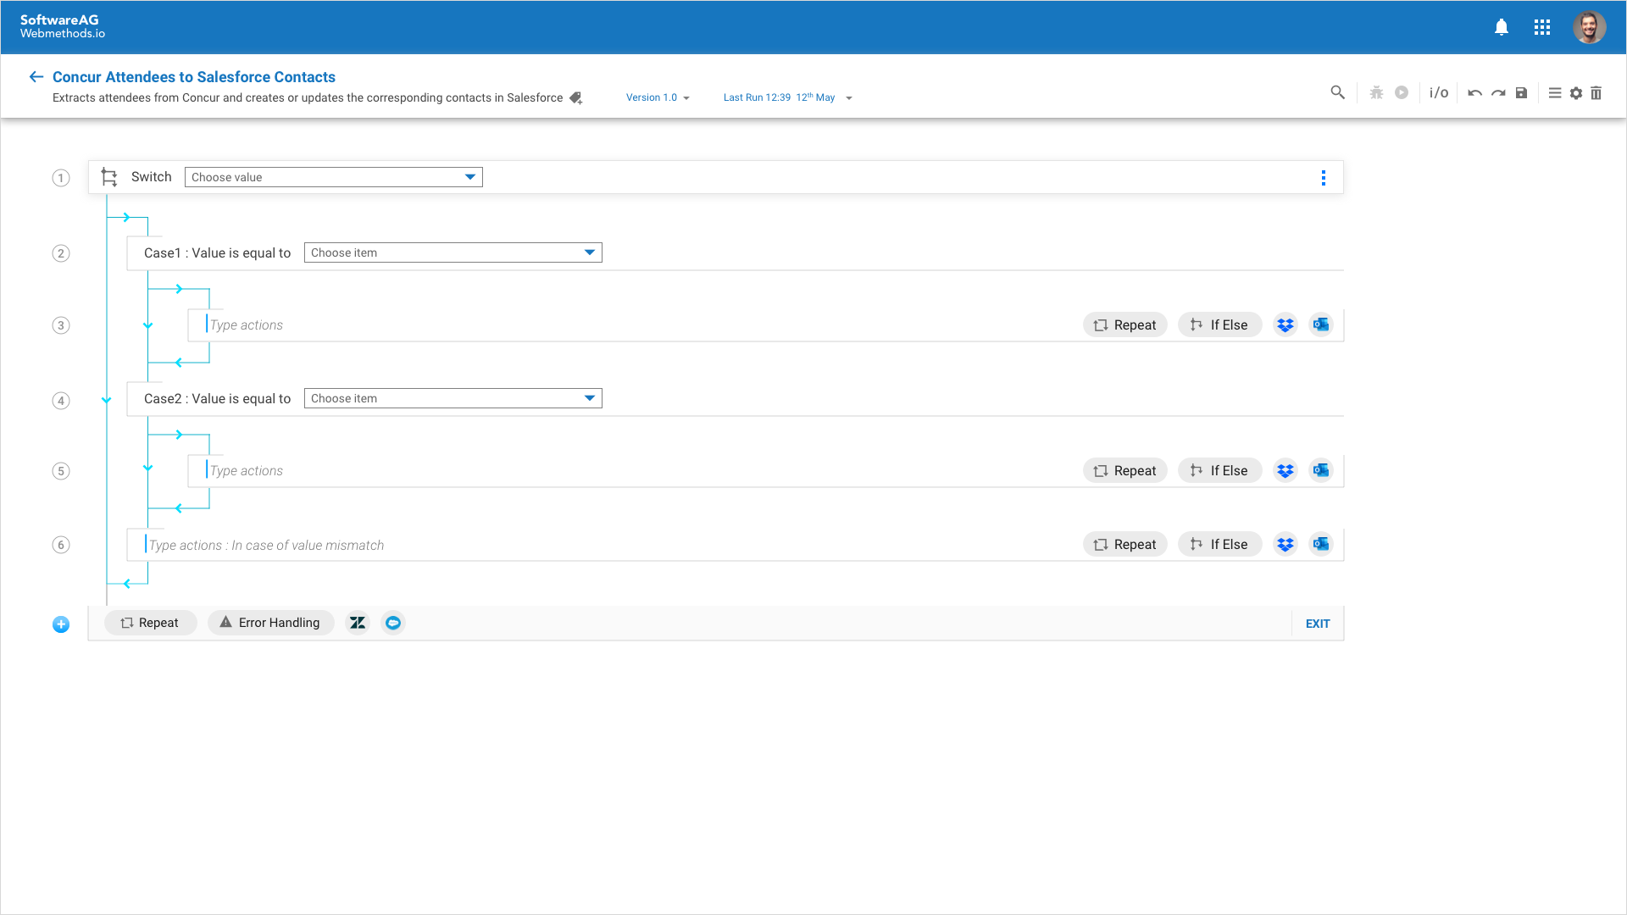Open the list view hamburger icon
Screen dimensions: 1627x915
point(1555,93)
